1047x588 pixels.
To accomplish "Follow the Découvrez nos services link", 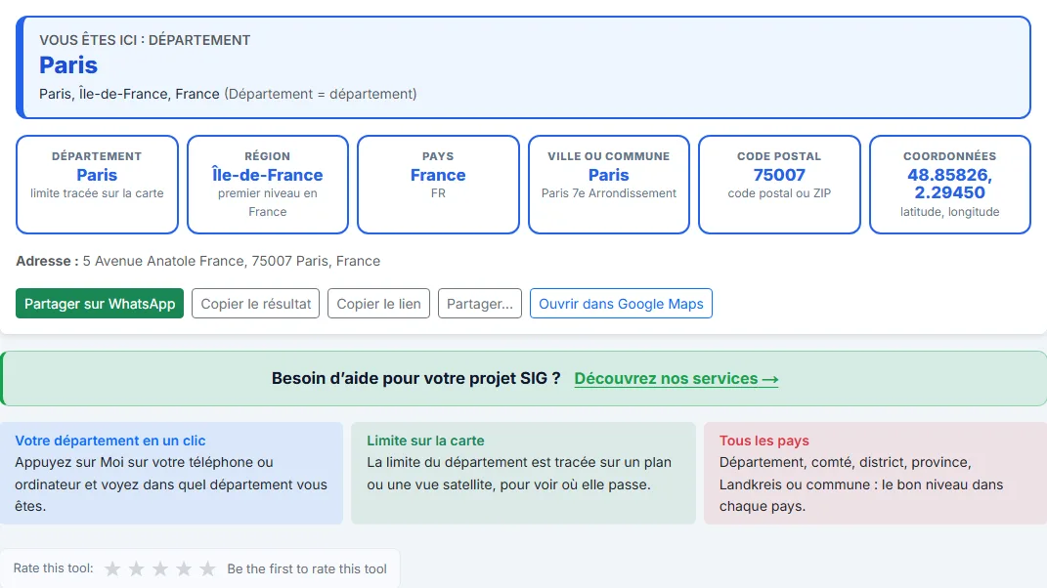I will coord(676,378).
